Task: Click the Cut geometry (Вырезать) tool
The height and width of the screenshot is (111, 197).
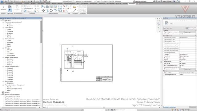Action: (29, 9)
